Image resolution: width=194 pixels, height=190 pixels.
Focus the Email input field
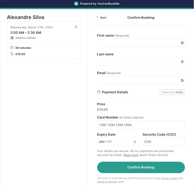coord(138,80)
